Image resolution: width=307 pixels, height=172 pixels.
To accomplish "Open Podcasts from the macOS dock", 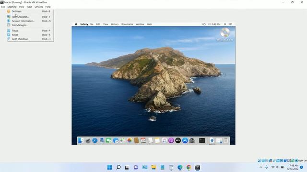I will coord(171,140).
